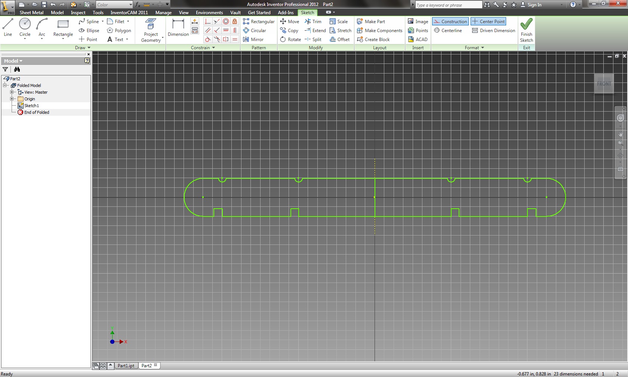Image resolution: width=628 pixels, height=377 pixels.
Task: Click the filter funnel icon in Model browser
Action: tap(5, 69)
